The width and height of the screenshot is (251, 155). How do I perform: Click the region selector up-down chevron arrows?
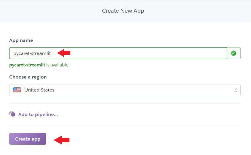click(x=236, y=90)
